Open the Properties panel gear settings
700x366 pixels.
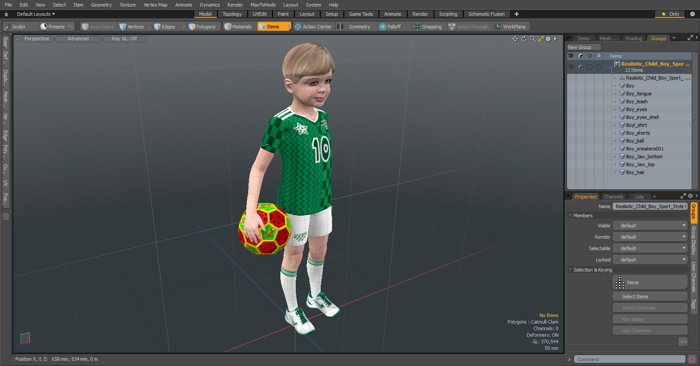click(690, 196)
